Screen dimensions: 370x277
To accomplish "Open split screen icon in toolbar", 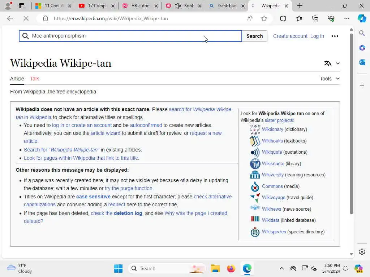I will tap(283, 18).
